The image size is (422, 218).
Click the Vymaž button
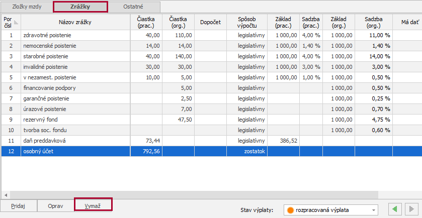[x=93, y=205]
